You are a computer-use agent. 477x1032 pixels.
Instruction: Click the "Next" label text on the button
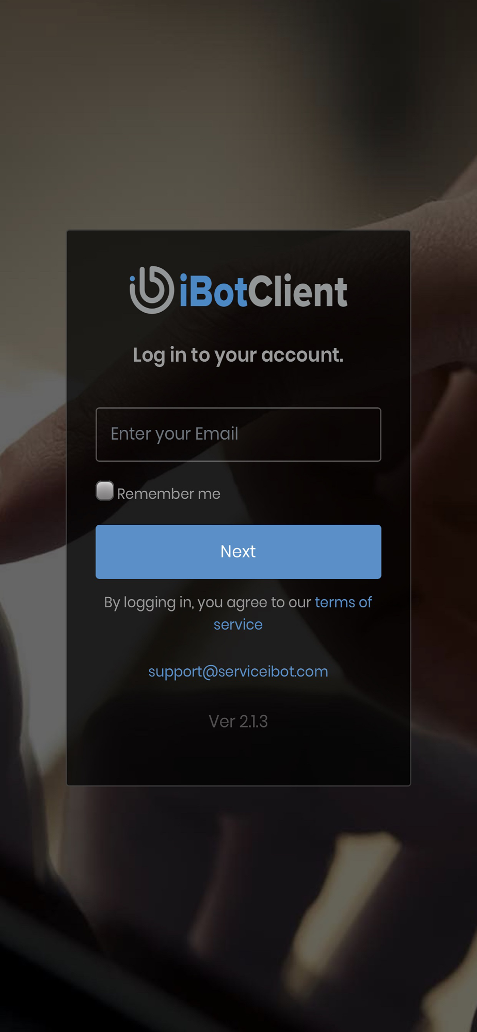tap(238, 552)
